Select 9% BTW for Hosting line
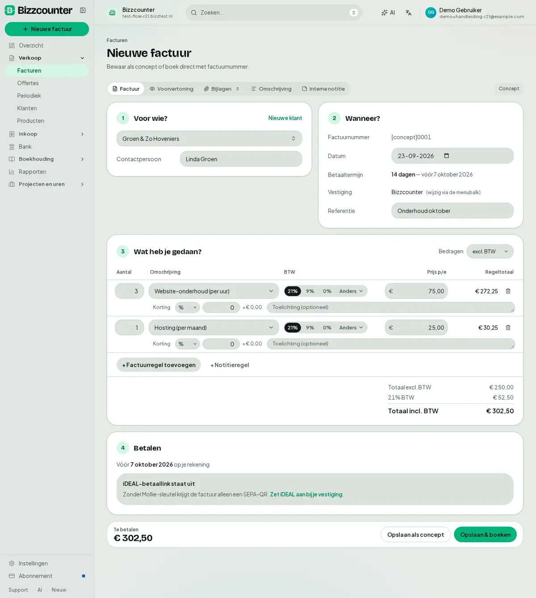536x598 pixels. click(310, 328)
